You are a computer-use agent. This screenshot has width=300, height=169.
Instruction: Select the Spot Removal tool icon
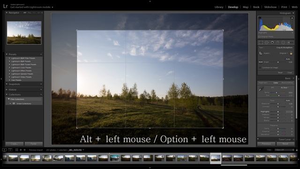[x=267, y=42]
